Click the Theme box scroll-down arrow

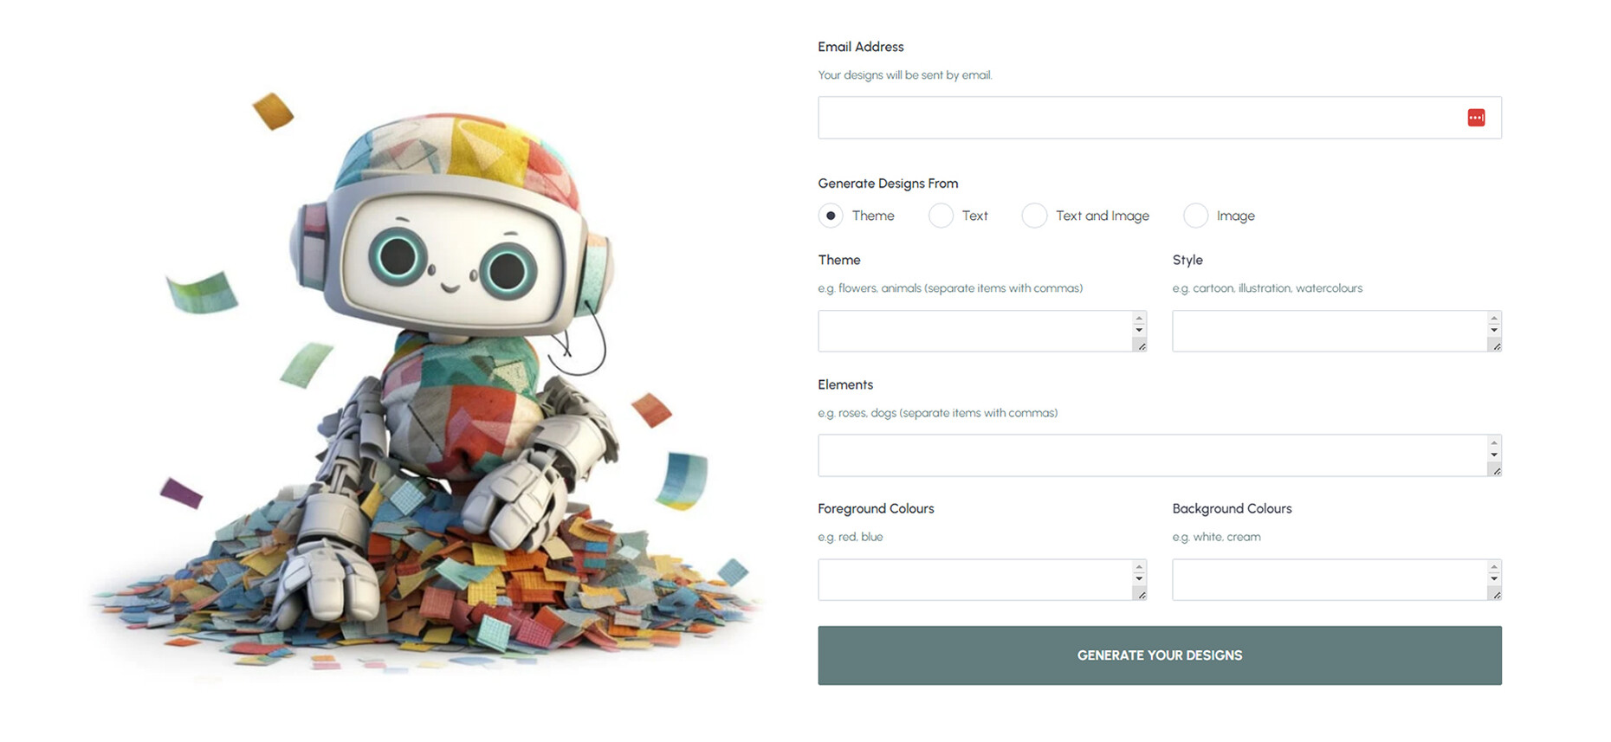pos(1139,330)
